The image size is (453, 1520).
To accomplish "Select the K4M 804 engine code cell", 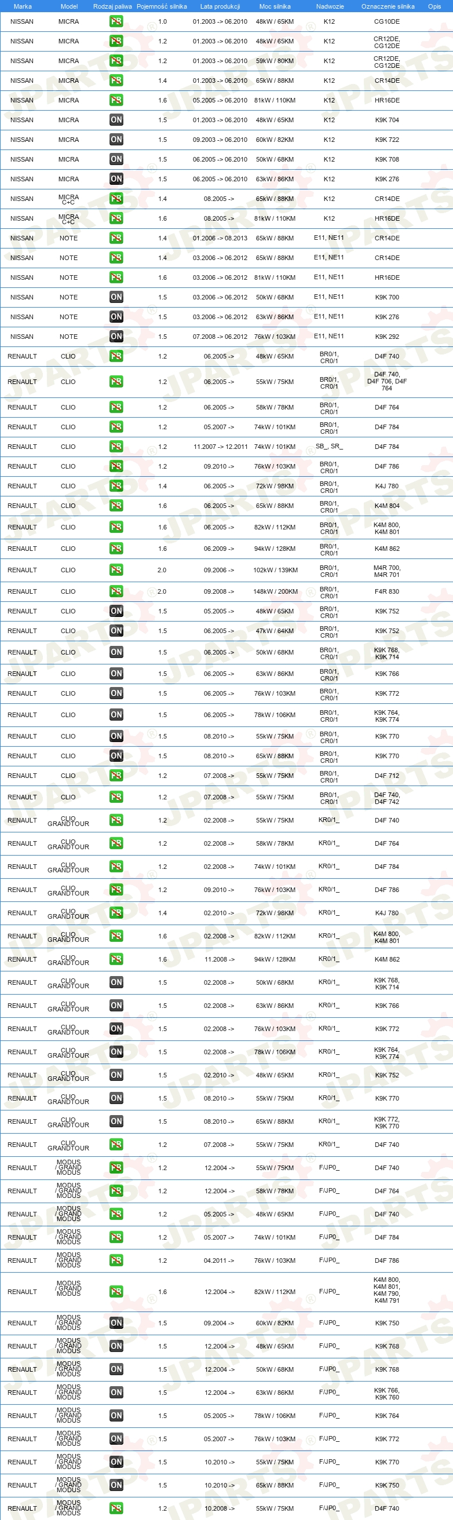I will tap(387, 506).
